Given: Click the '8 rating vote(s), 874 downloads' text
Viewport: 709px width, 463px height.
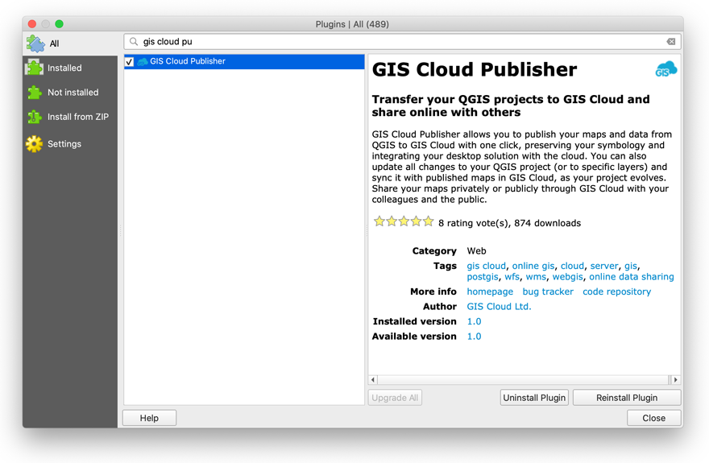Looking at the screenshot, I should 509,223.
